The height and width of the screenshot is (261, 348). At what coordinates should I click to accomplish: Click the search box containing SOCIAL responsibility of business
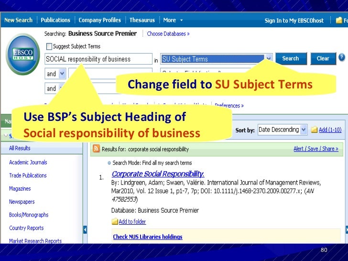click(98, 59)
